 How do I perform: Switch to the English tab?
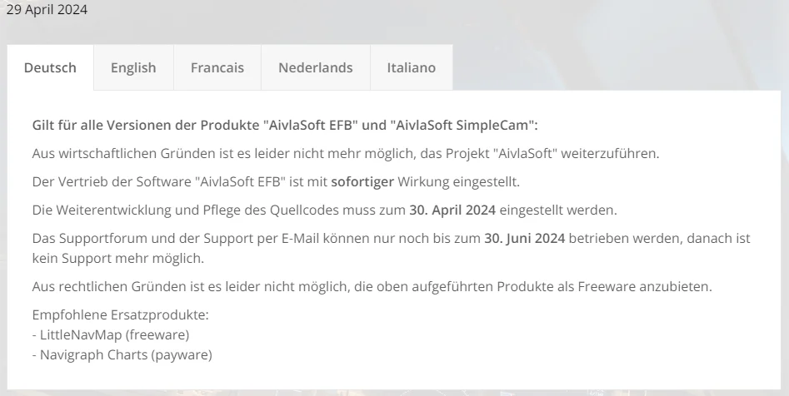point(133,68)
